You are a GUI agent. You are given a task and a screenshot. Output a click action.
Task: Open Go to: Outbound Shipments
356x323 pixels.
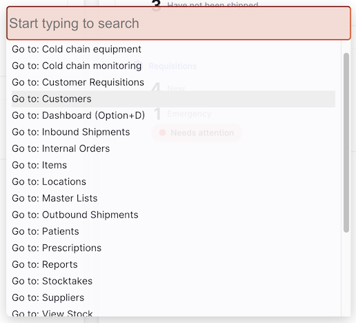click(173, 215)
